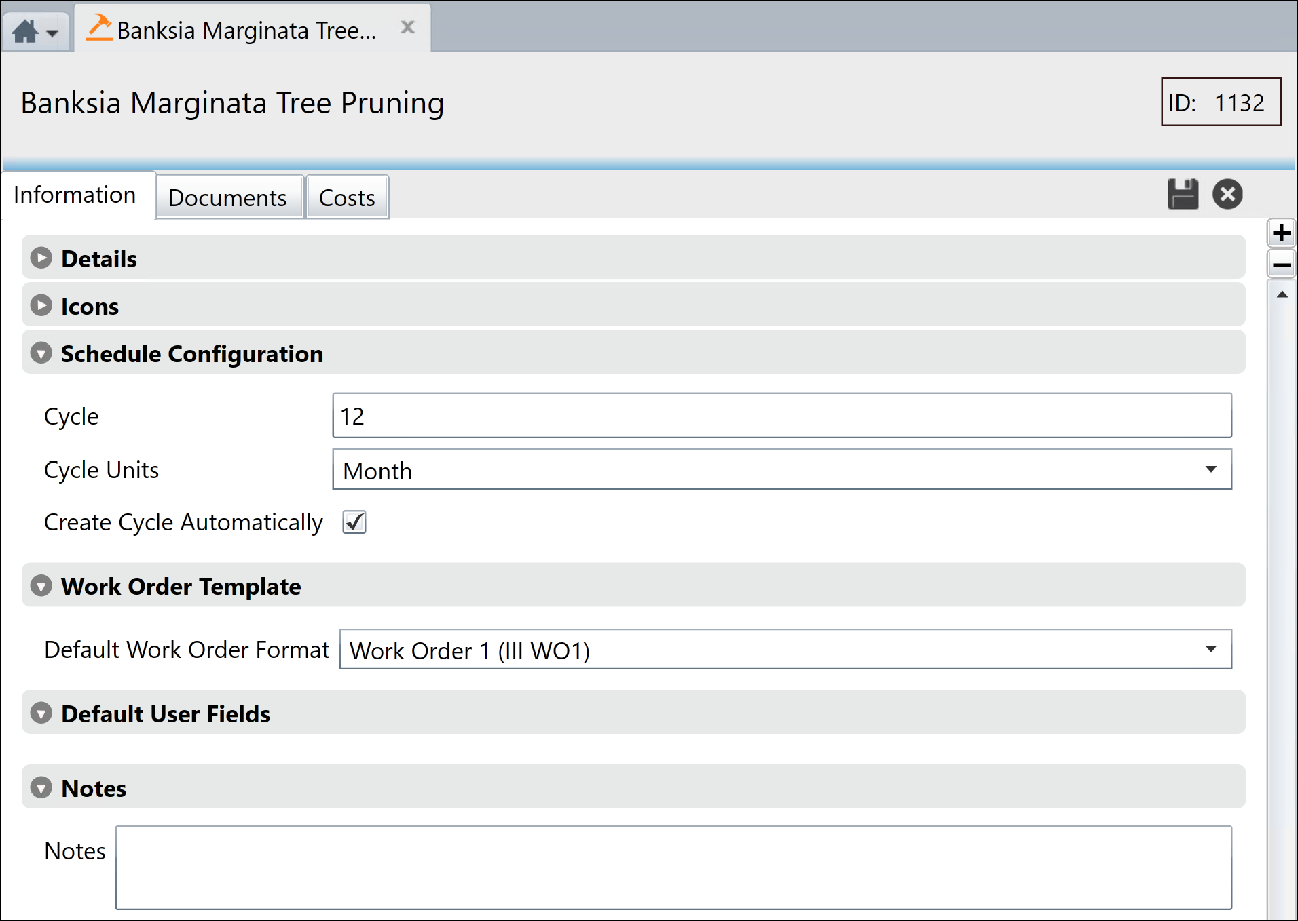Collapse all sections with the minus button
The width and height of the screenshot is (1298, 921).
coord(1281,264)
